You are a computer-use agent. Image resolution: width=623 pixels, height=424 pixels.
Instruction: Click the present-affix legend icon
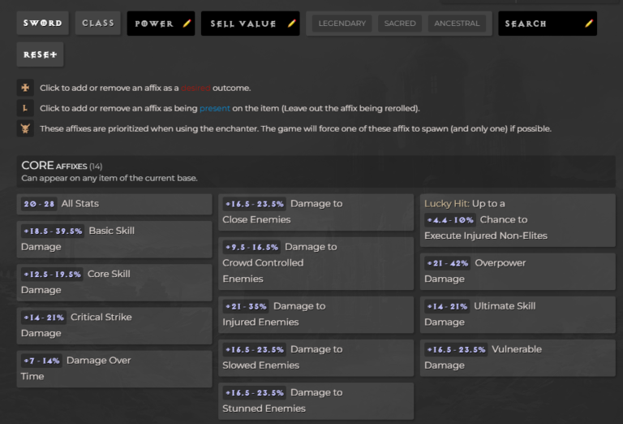tap(26, 108)
